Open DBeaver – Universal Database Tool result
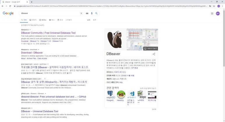The width and height of the screenshot is (225, 122). click(x=40, y=111)
